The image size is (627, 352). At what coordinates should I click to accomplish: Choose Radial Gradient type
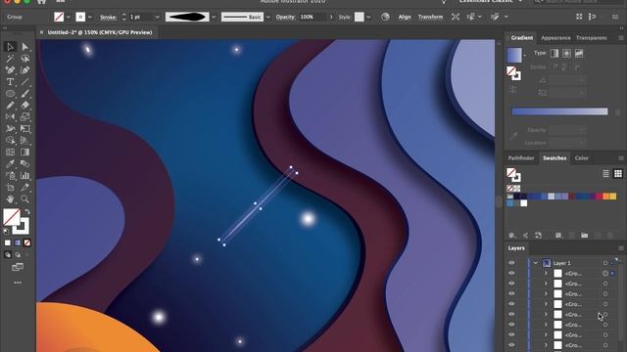click(x=566, y=53)
